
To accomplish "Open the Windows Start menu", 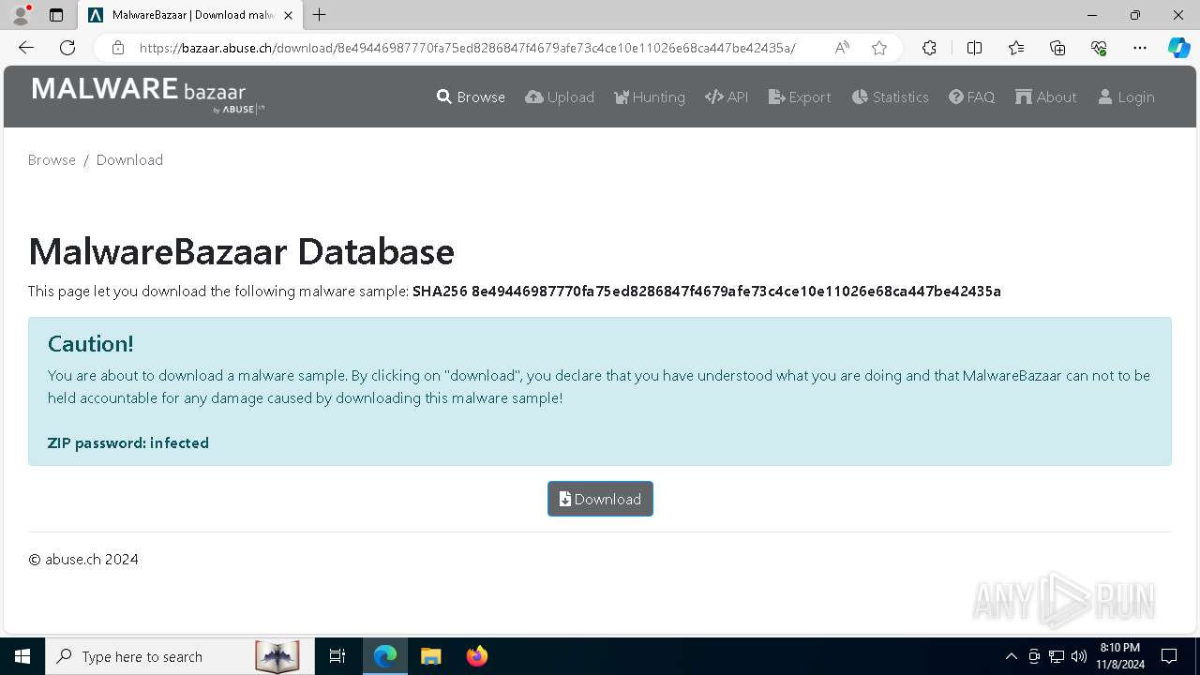I will click(x=22, y=656).
